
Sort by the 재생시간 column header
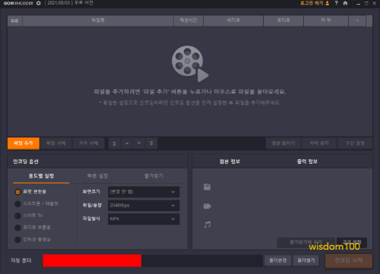[188, 20]
